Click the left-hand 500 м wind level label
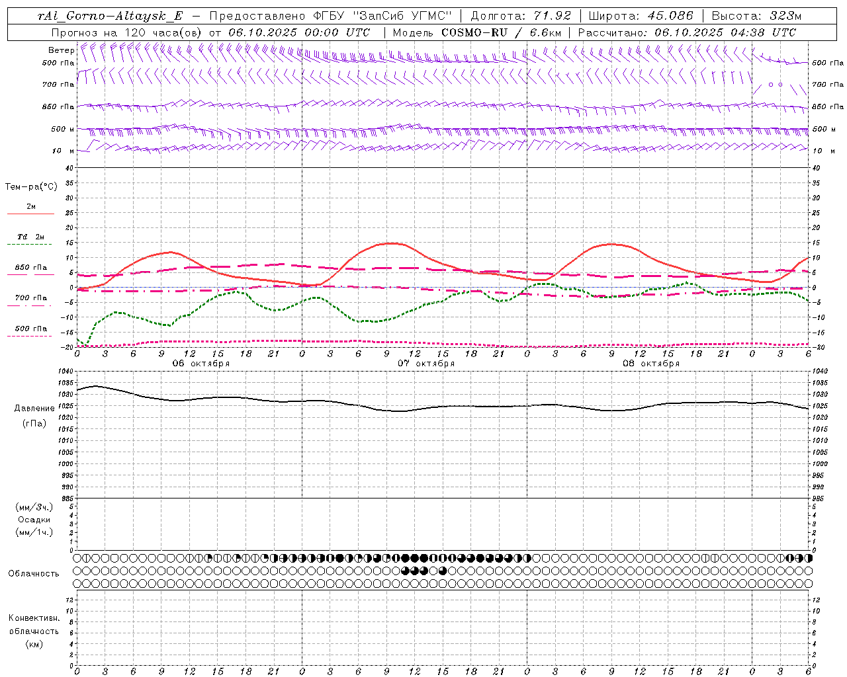Viewport: 847px width, 677px height. coord(63,129)
